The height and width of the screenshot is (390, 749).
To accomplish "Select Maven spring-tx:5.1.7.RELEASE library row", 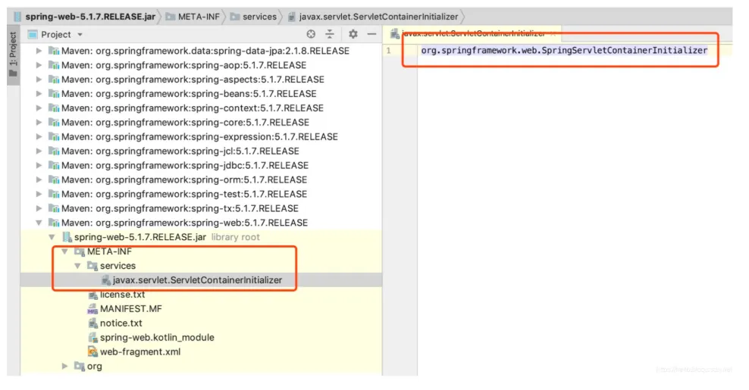I will coord(201,208).
